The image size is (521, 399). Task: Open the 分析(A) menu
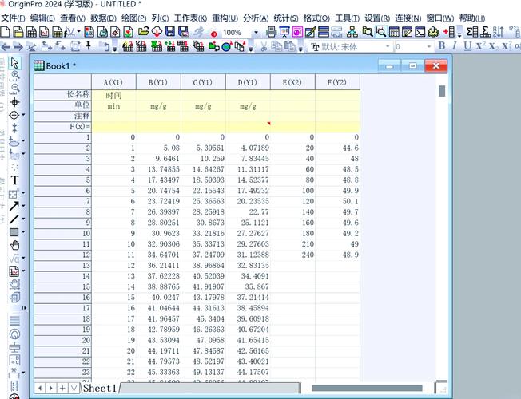255,18
